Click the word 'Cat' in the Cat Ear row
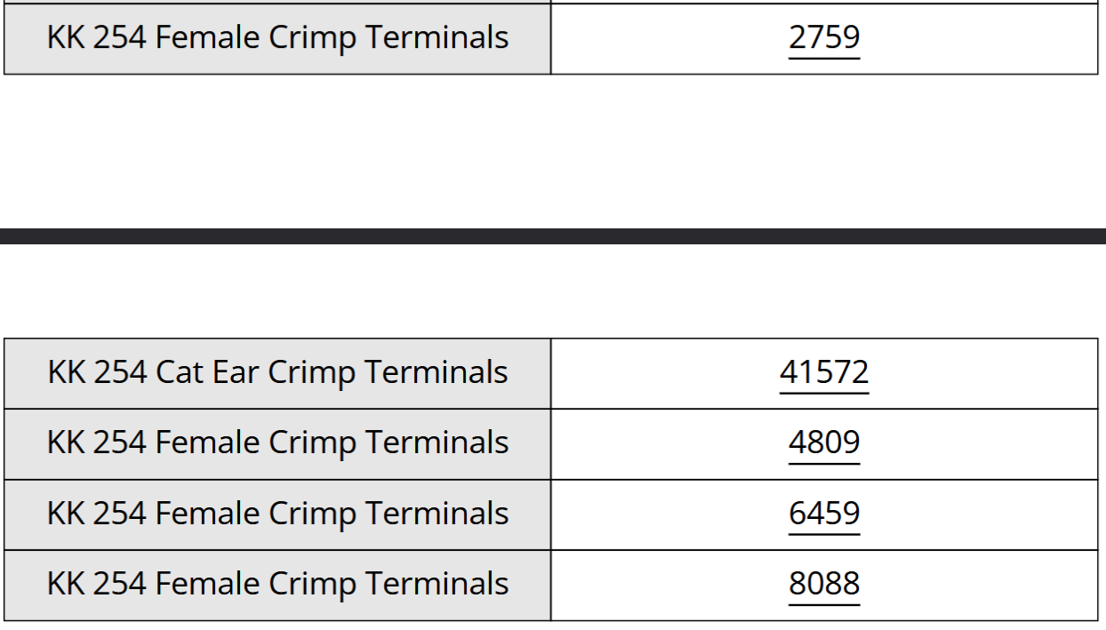 pos(180,372)
